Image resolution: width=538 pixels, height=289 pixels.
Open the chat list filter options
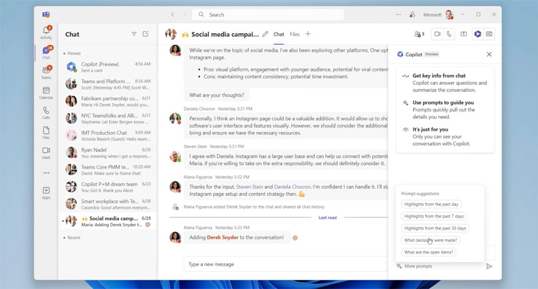click(x=134, y=34)
